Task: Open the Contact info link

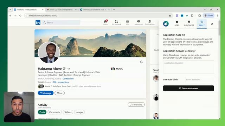Action: click(x=68, y=78)
